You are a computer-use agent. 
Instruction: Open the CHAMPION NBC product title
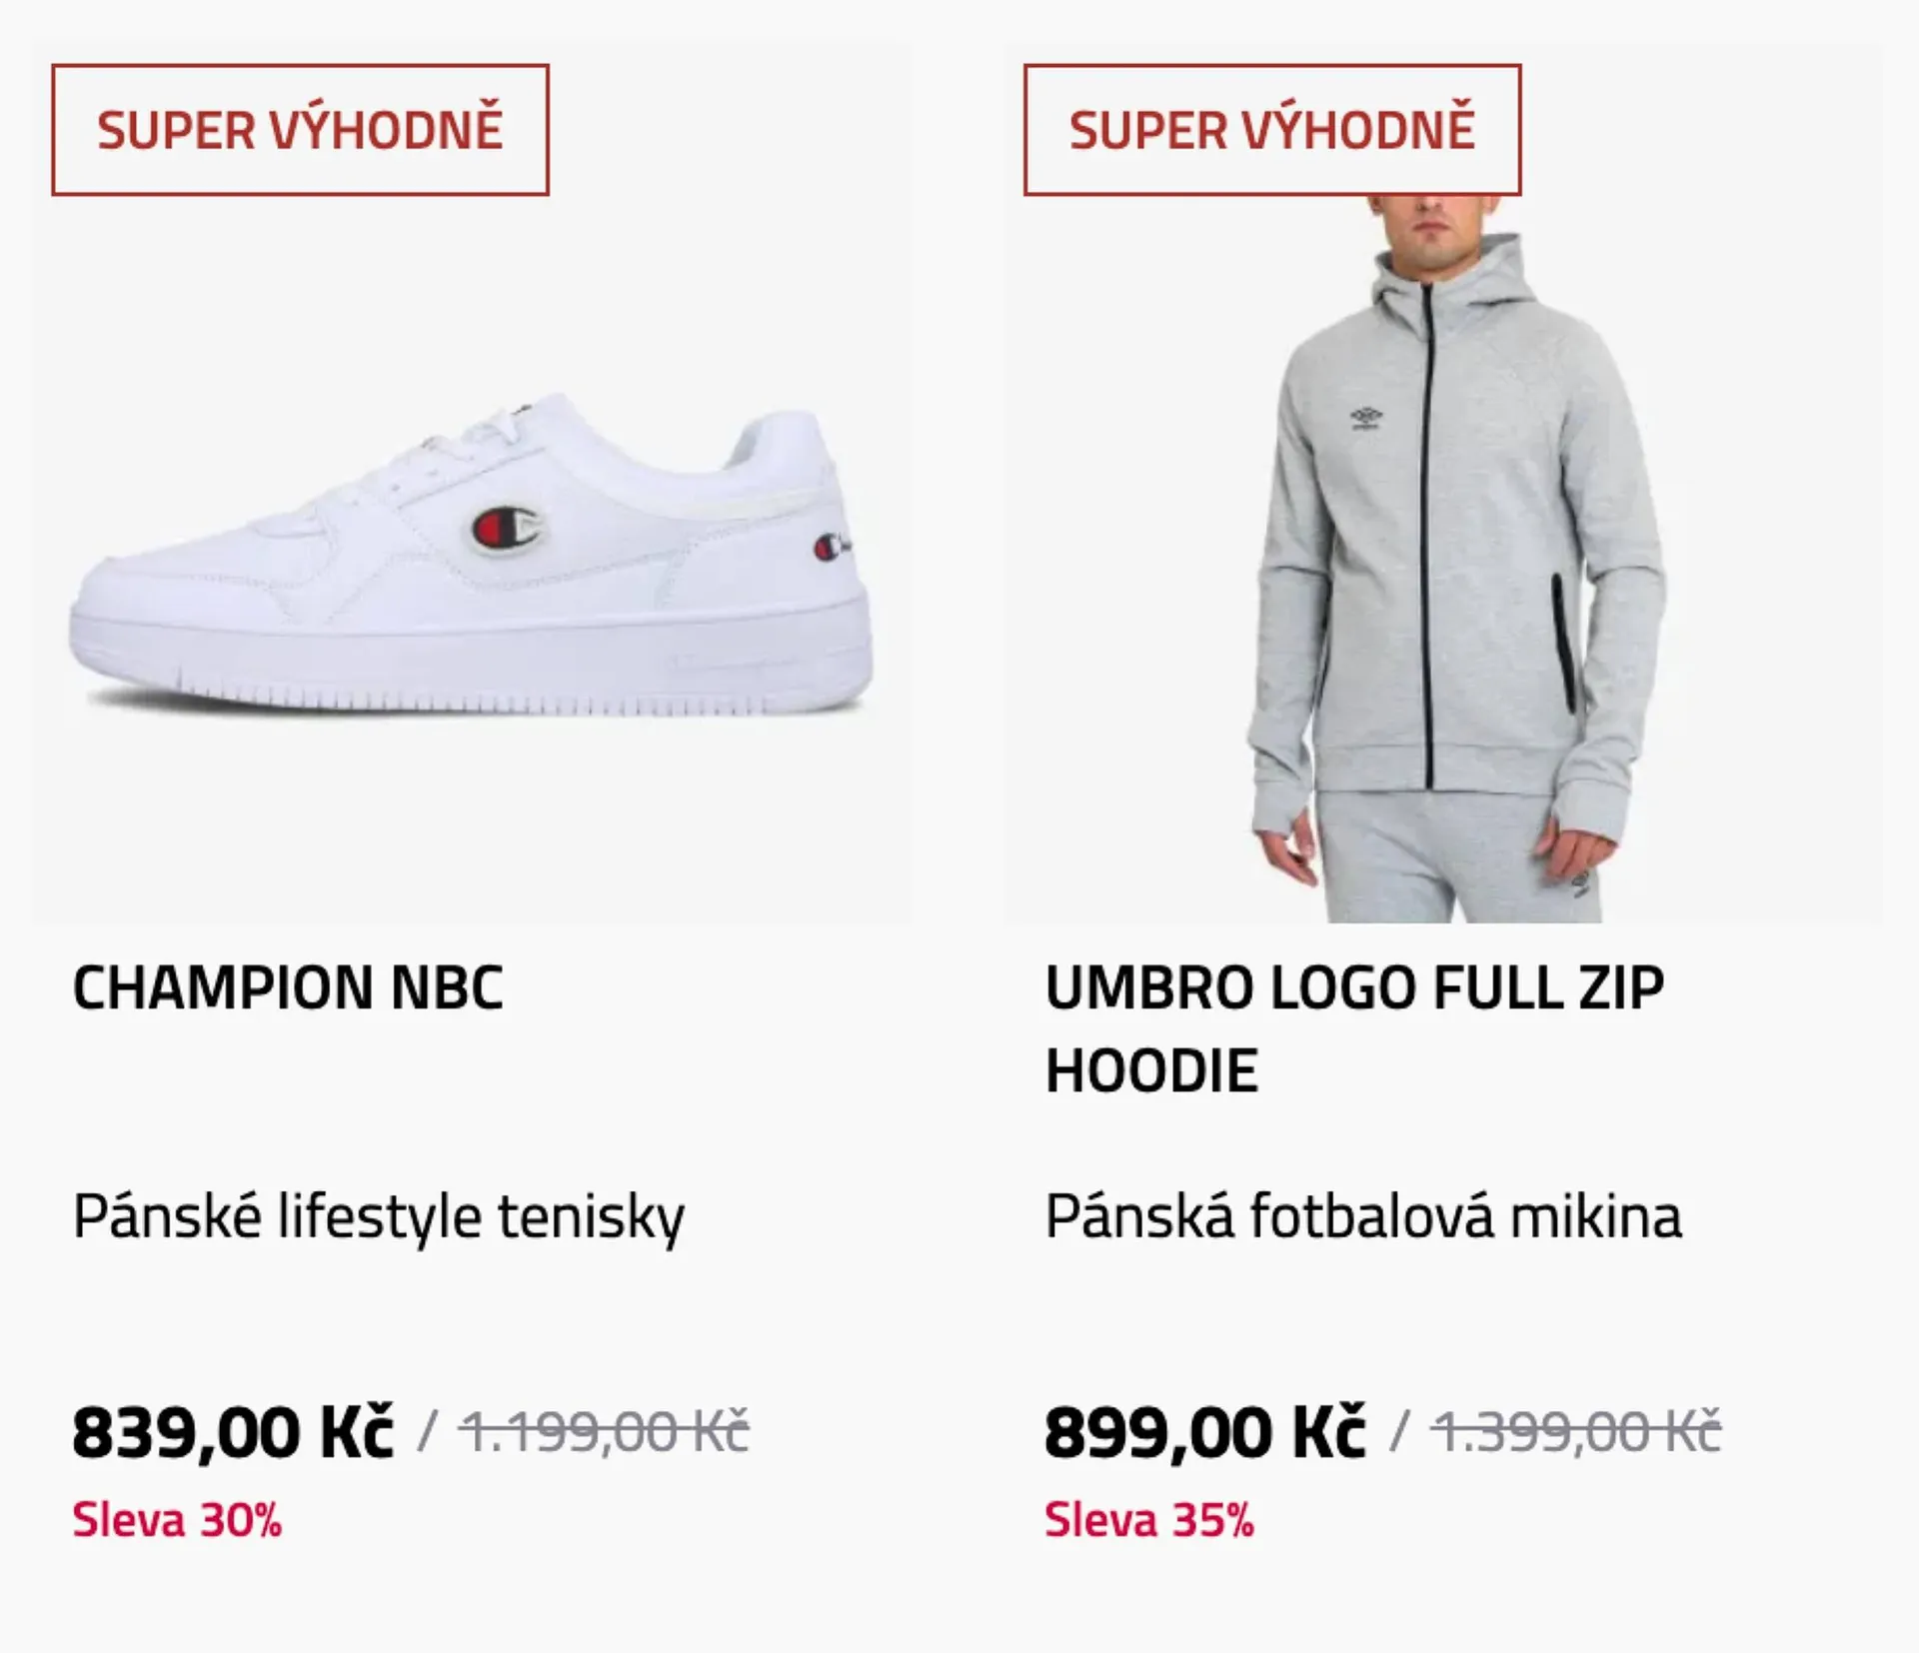pos(288,988)
